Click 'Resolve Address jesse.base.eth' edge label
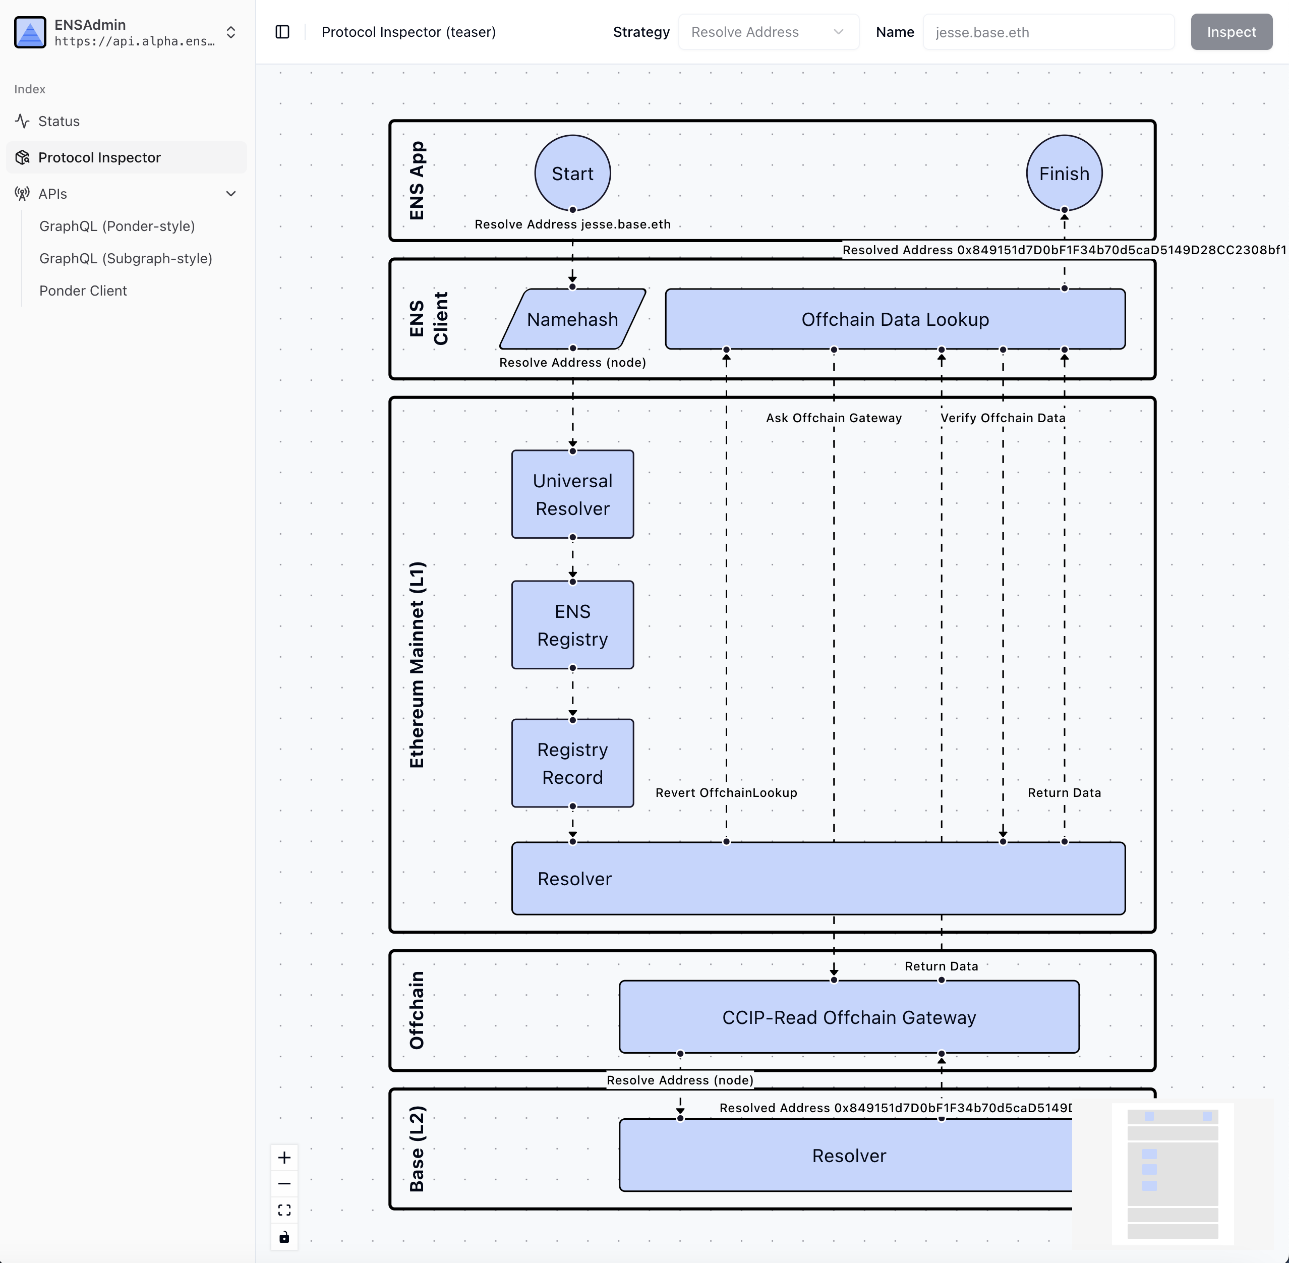 point(573,224)
